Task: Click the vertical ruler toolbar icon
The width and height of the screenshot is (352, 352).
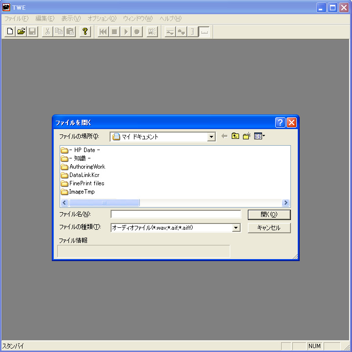Action: click(x=193, y=31)
